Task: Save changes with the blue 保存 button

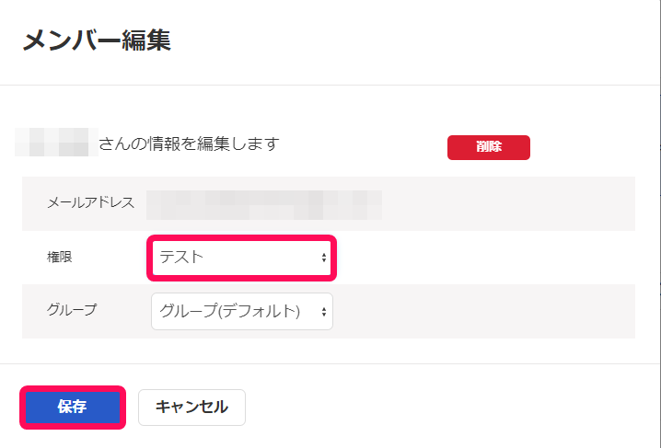Action: [x=73, y=408]
